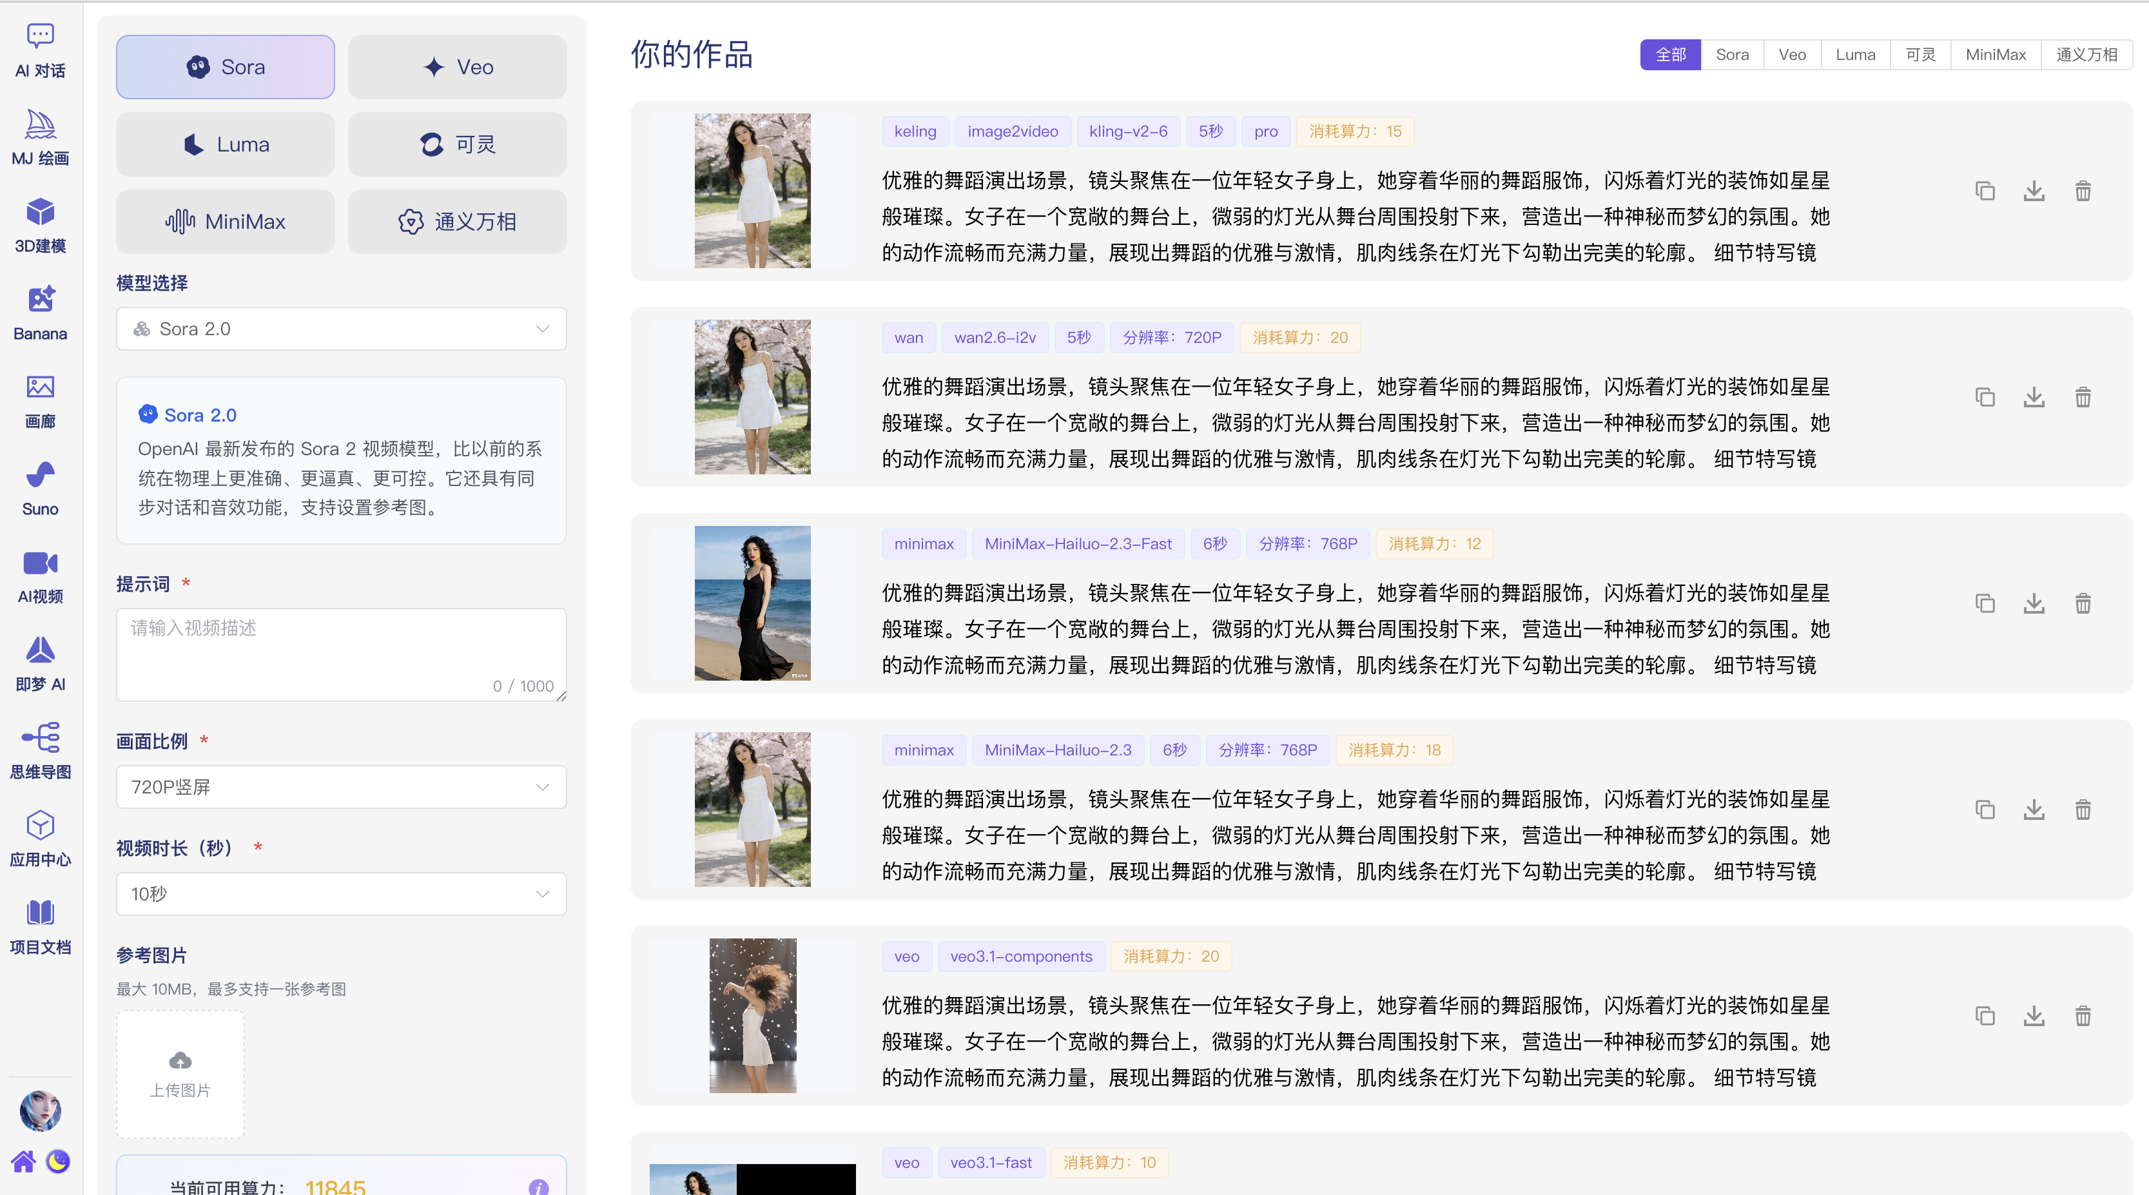Viewport: 2149px width, 1195px height.
Task: Open the veo3.1-components dancer thumbnail
Action: click(752, 1016)
